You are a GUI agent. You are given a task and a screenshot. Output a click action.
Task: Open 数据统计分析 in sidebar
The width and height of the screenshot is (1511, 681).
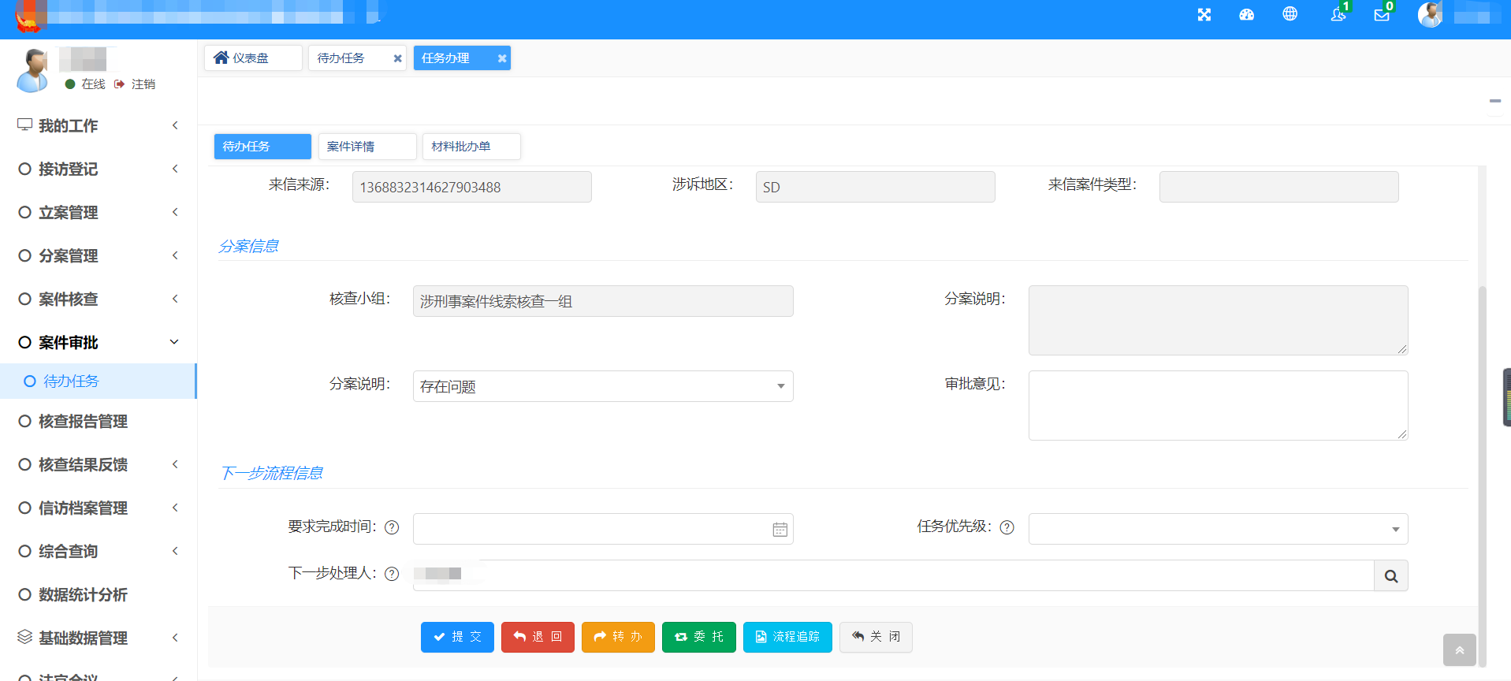[98, 594]
